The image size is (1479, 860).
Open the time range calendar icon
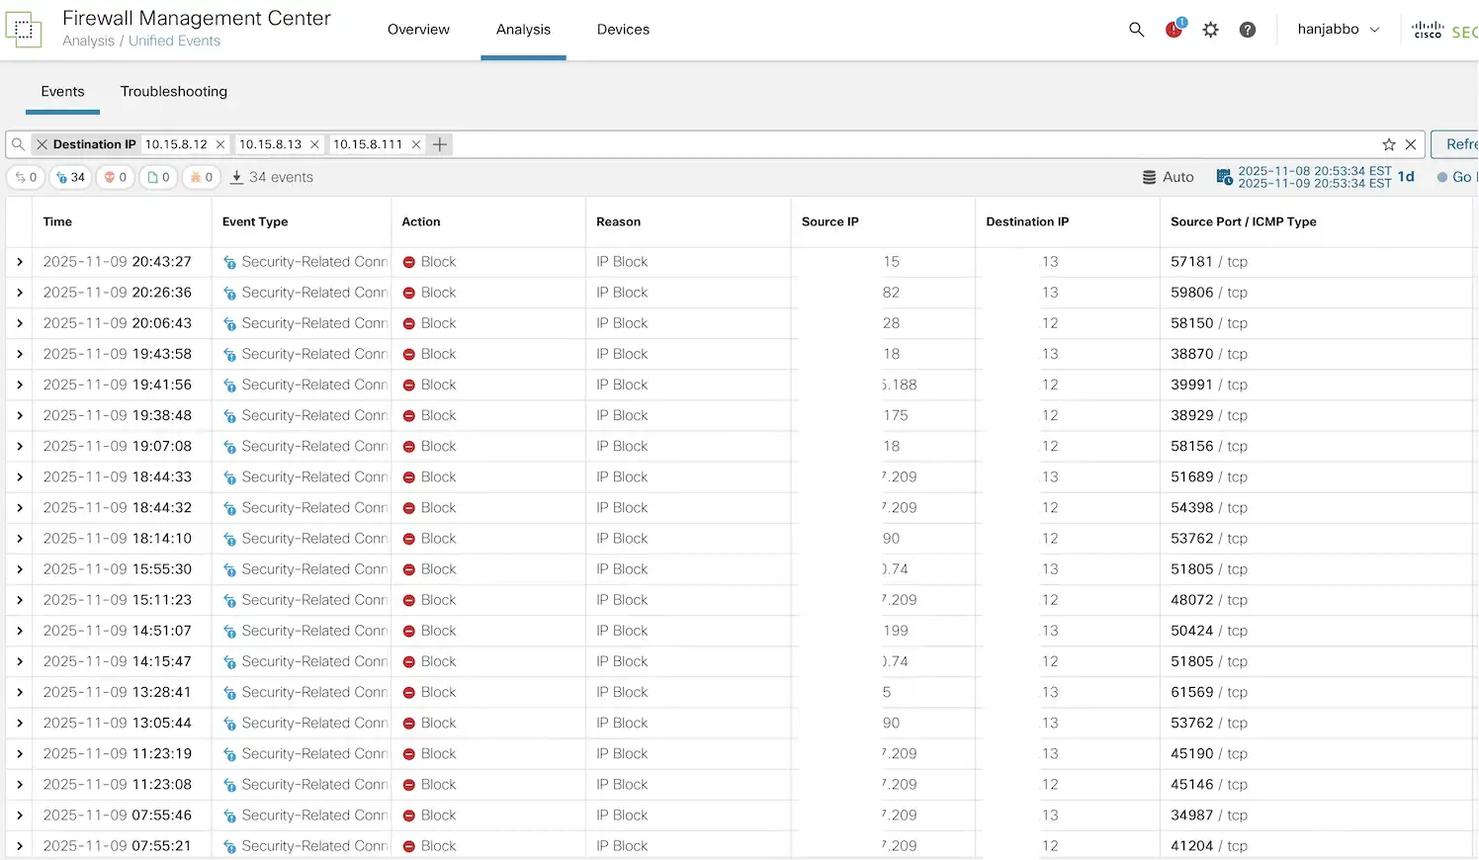[x=1224, y=177]
